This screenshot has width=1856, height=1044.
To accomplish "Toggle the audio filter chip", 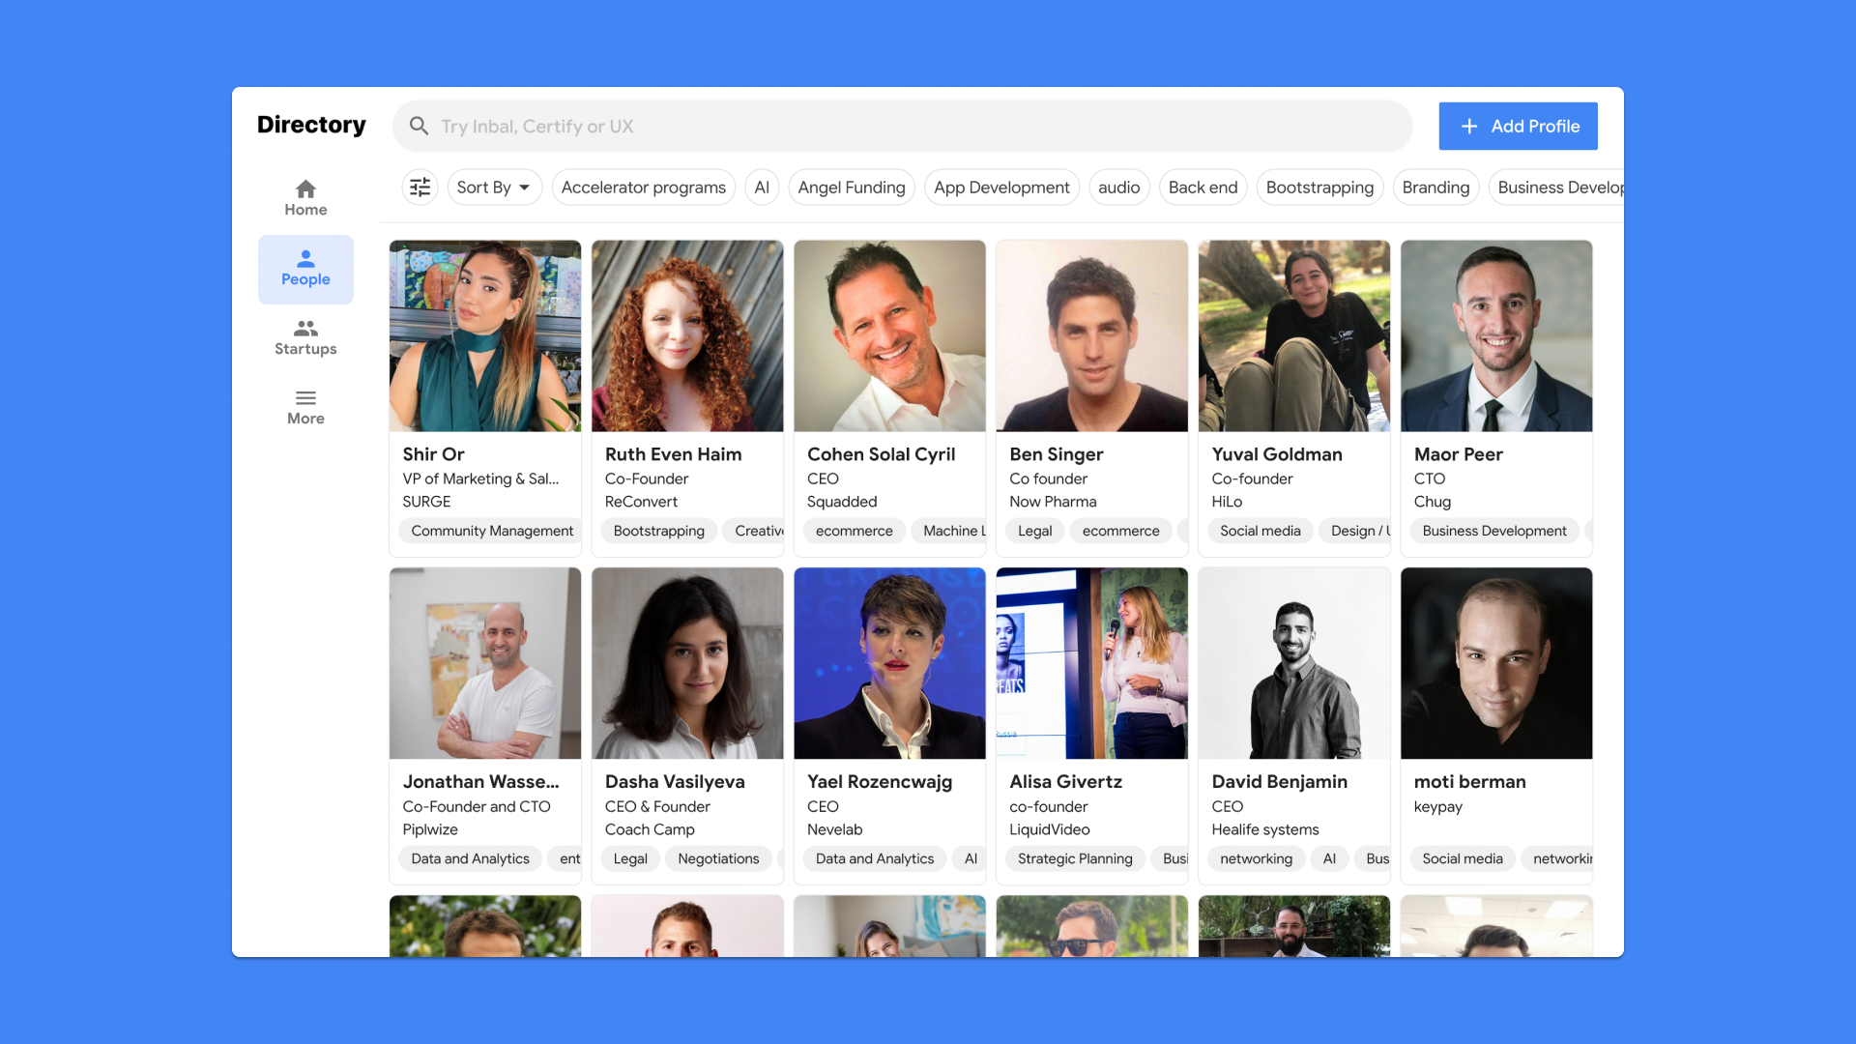I will coord(1118,188).
